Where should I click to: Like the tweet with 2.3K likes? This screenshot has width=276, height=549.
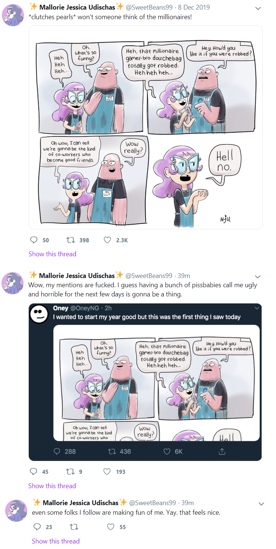[x=107, y=240]
